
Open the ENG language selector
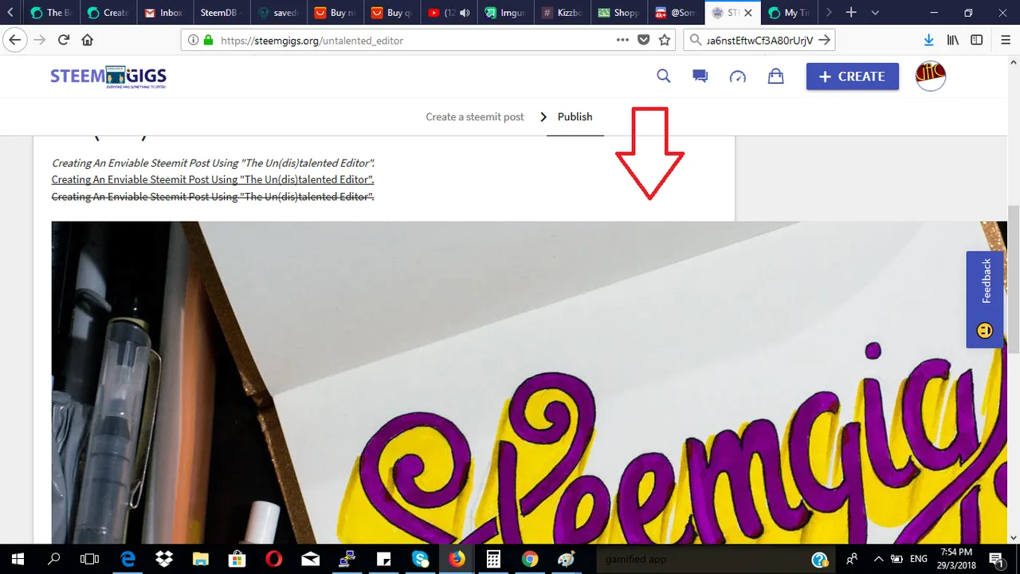919,559
